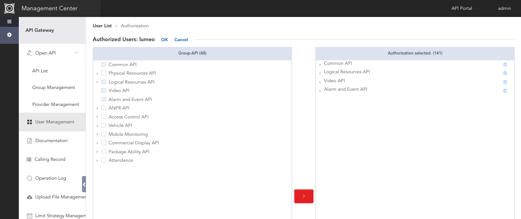Remove Alarm and Event API authorization

(505, 90)
